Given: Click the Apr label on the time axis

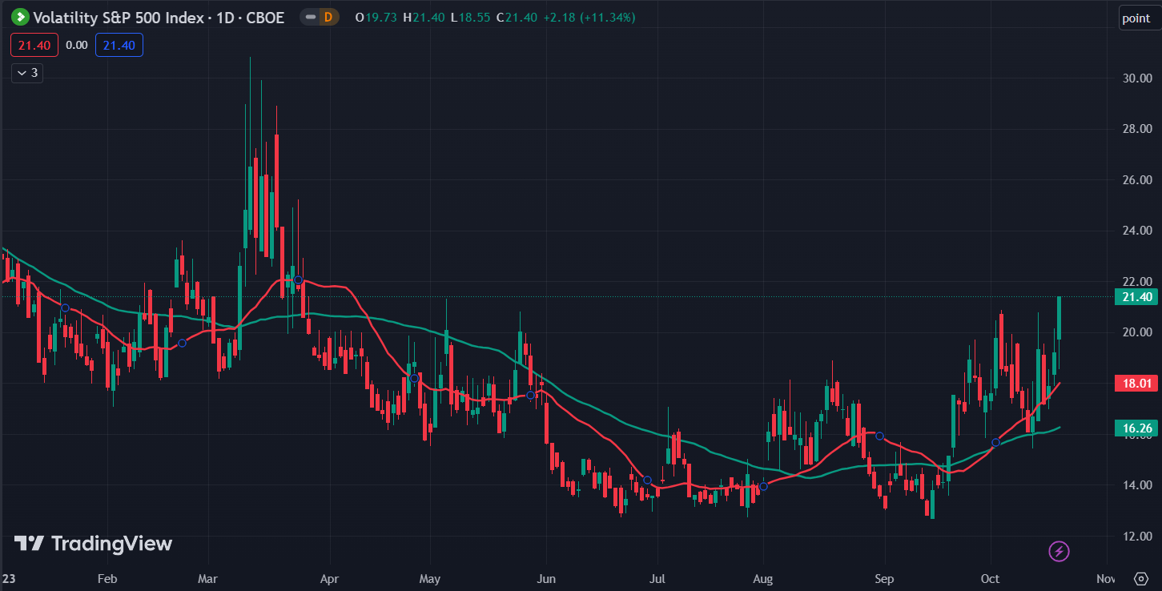Looking at the screenshot, I should click(x=329, y=578).
